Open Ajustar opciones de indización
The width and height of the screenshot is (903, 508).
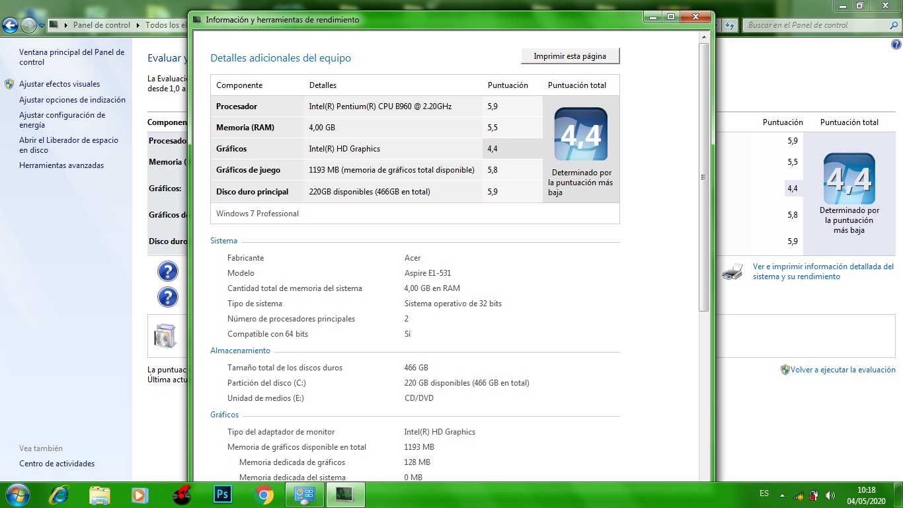coord(72,100)
